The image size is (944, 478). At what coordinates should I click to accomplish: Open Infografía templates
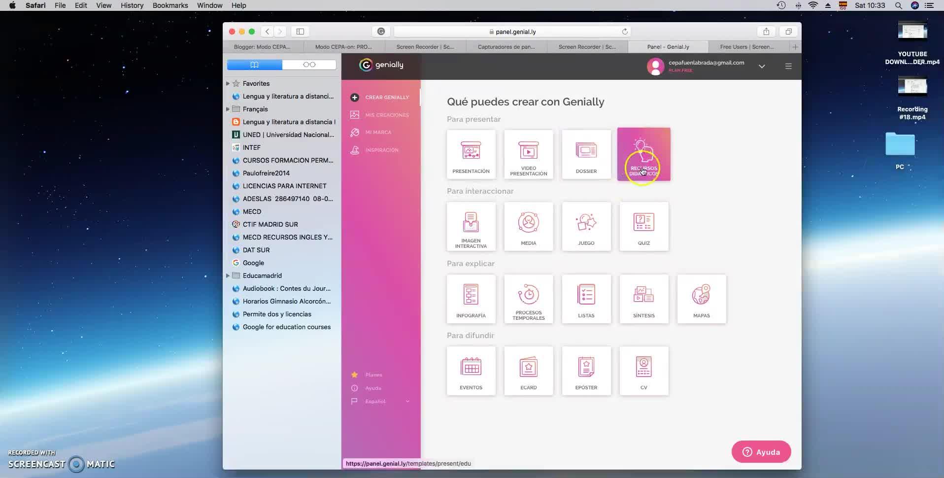(471, 299)
